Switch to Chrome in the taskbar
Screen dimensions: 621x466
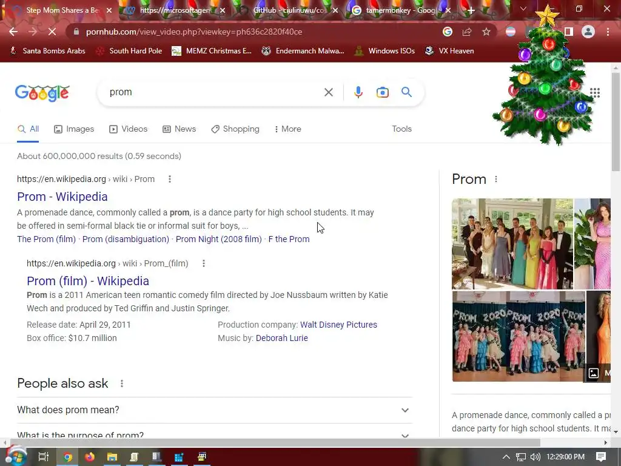click(68, 457)
